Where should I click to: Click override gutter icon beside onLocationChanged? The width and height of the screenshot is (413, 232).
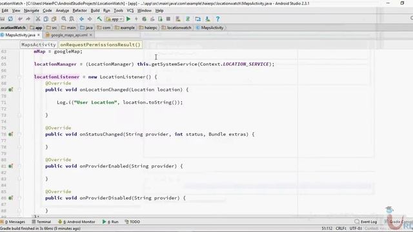pyautogui.click(x=11, y=90)
